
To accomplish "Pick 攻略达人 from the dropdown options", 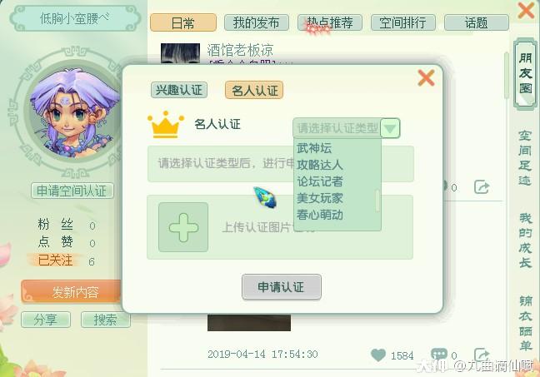I will coord(320,165).
